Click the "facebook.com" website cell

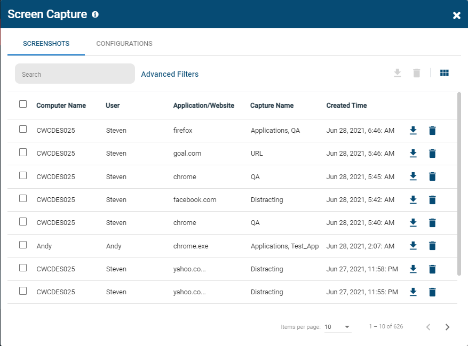[x=195, y=199]
